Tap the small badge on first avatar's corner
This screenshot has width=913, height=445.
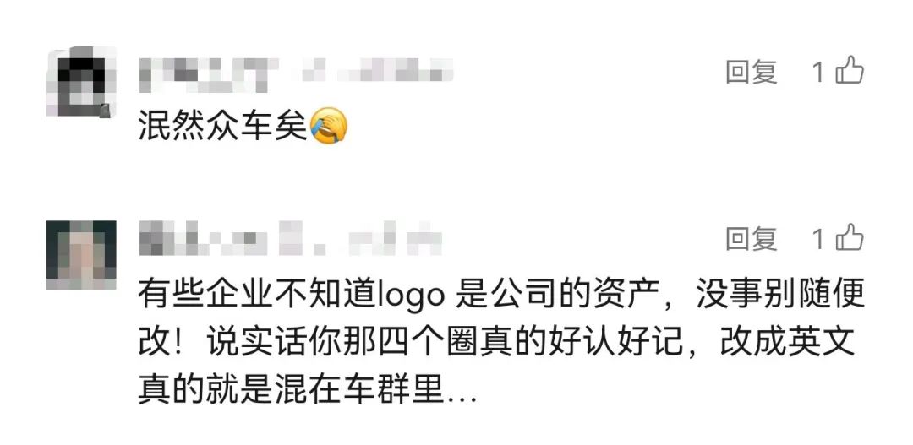[104, 111]
